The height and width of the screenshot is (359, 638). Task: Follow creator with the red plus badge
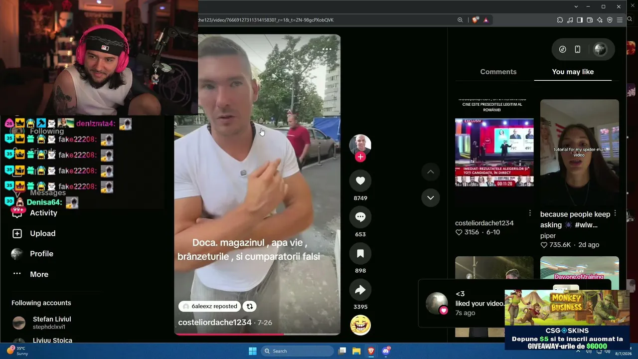point(360,157)
